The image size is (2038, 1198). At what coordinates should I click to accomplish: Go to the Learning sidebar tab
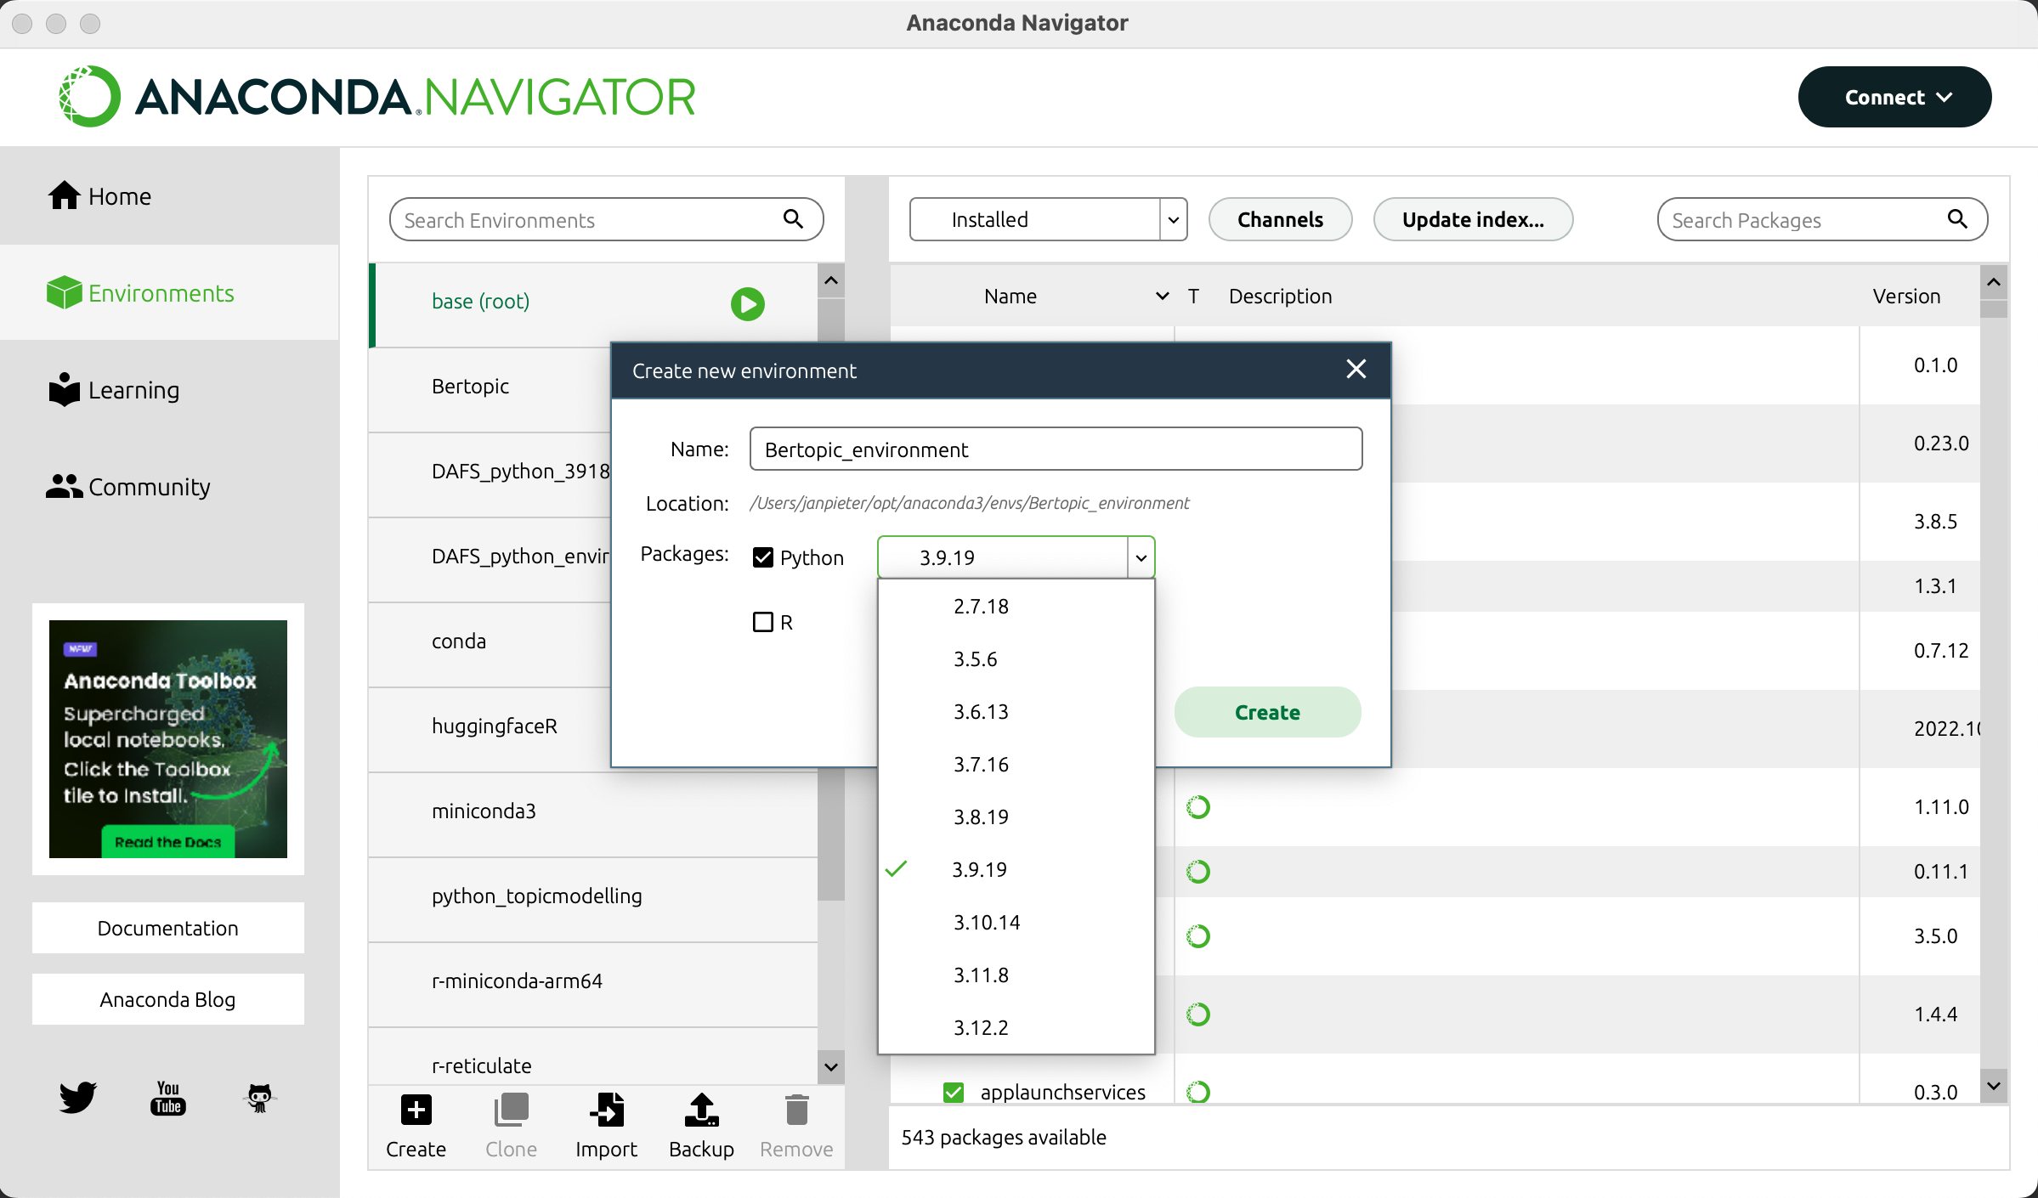[x=133, y=390]
